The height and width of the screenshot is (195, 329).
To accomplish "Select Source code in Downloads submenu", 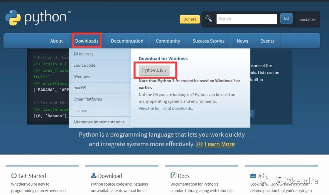I will [x=100, y=65].
